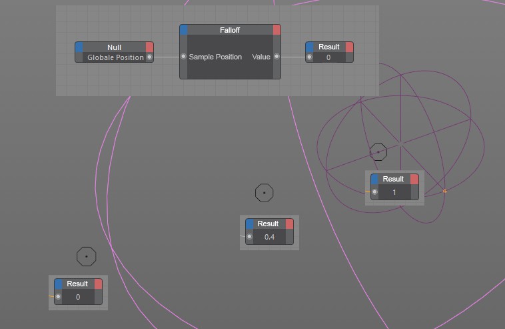Click red corner of the Result showing 1
The height and width of the screenshot is (329, 505).
click(x=414, y=179)
